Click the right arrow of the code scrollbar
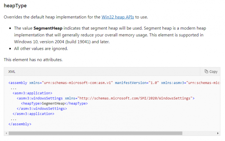Screen dimensions: 225x141 (x=219, y=133)
